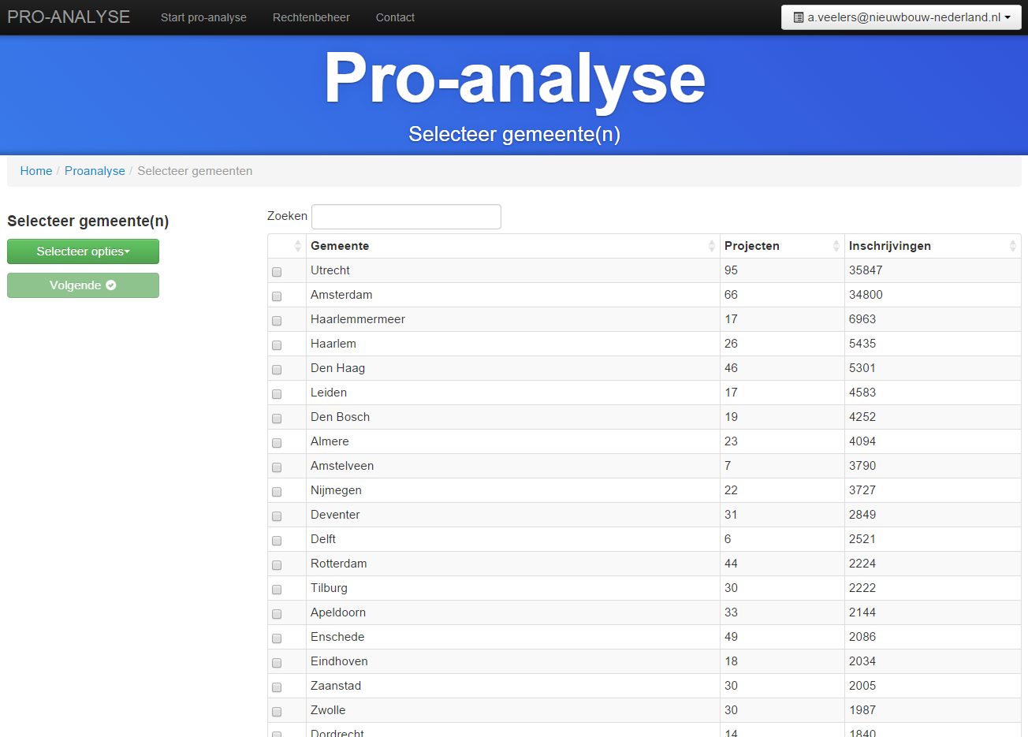Image resolution: width=1028 pixels, height=737 pixels.
Task: Click the Zwolle municipality name
Action: coord(328,710)
